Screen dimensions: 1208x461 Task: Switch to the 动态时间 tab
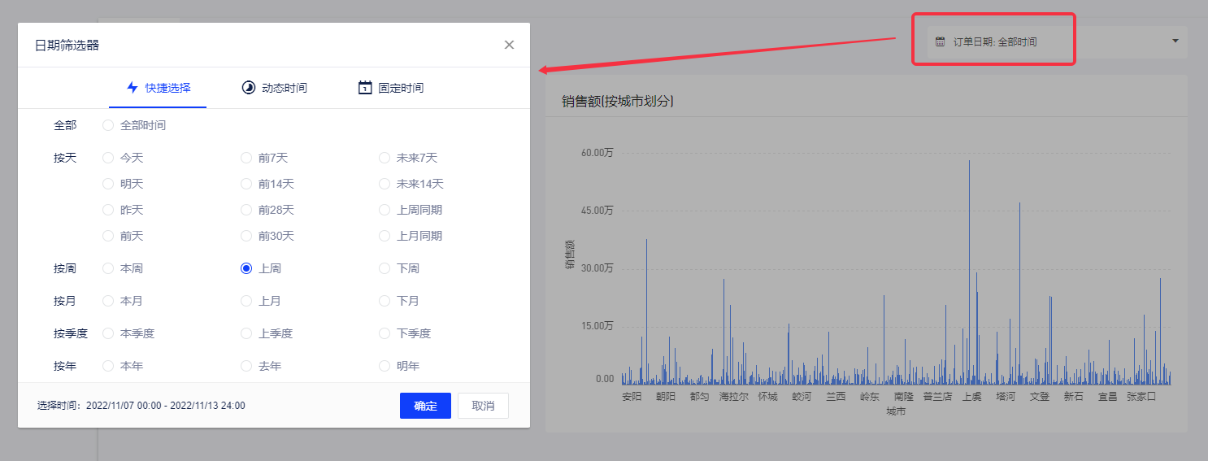point(284,88)
